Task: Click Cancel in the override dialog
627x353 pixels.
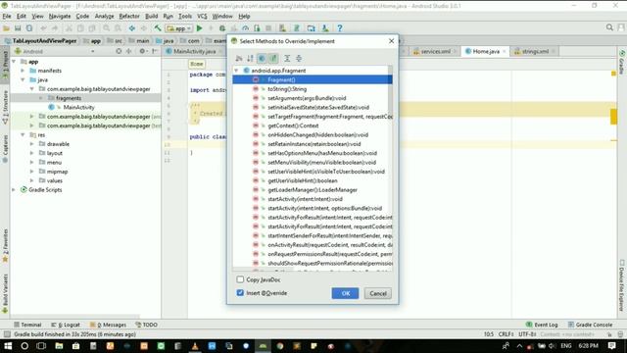Action: coord(378,293)
